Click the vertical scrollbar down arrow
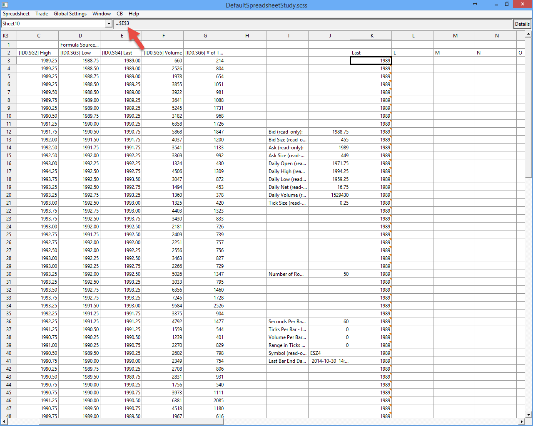 tap(528, 414)
